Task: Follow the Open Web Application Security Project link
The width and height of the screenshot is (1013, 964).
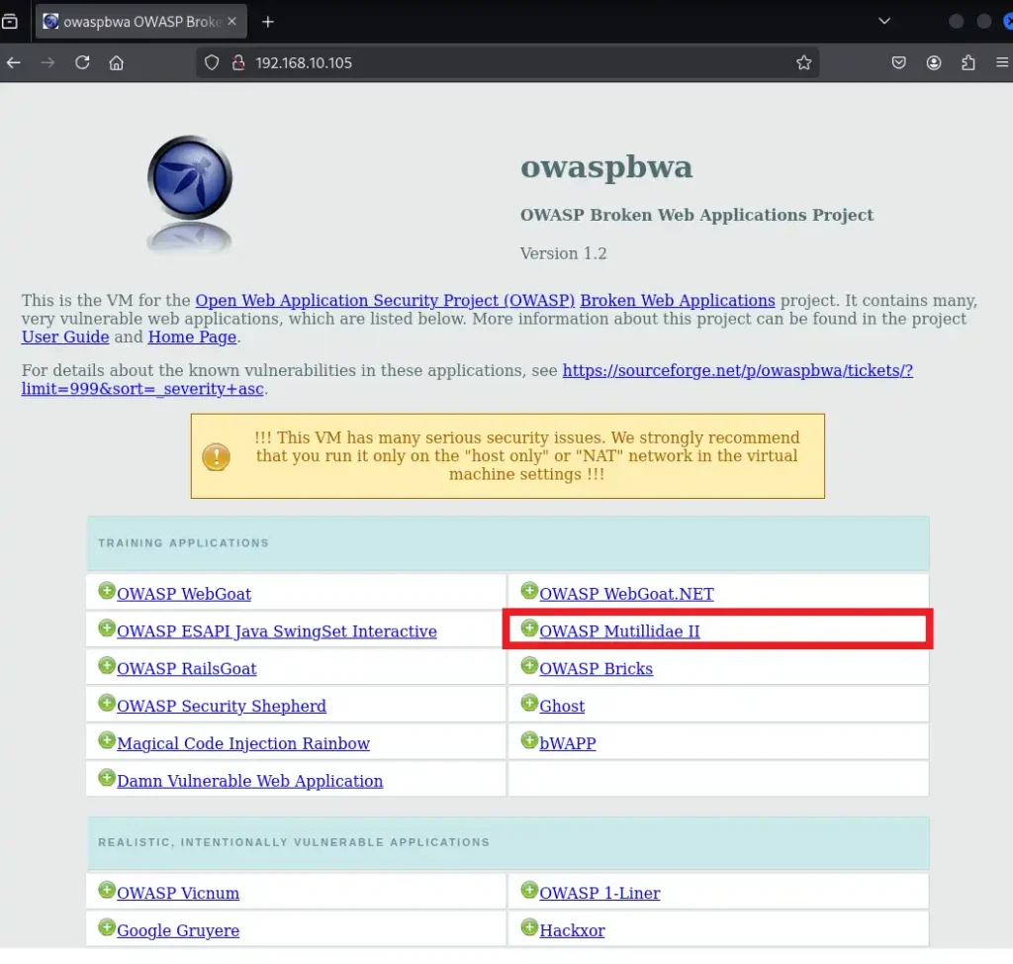Action: pyautogui.click(x=385, y=301)
